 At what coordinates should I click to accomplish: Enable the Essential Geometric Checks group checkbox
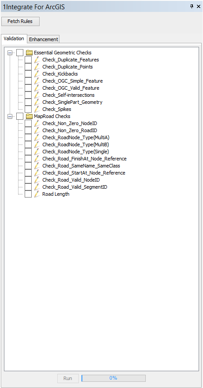[x=20, y=53]
